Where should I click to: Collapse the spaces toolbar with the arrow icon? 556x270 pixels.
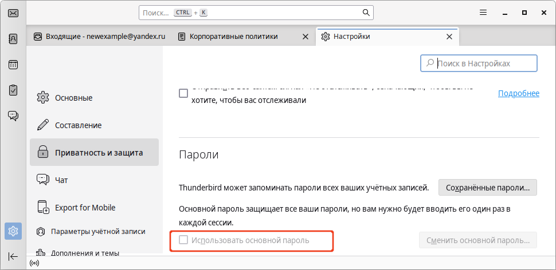pyautogui.click(x=13, y=256)
